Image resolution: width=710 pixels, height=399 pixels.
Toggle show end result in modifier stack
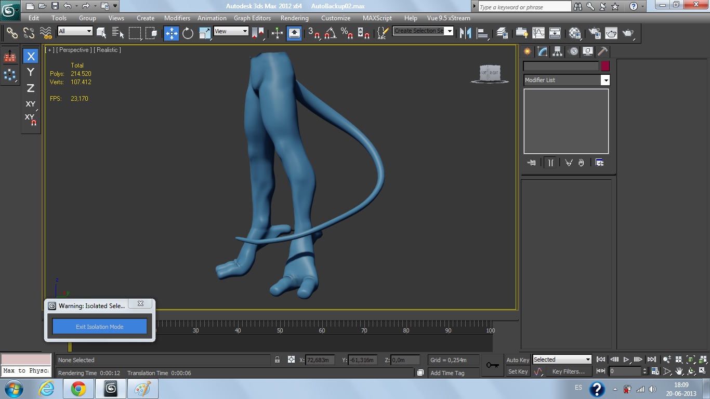[x=550, y=163]
